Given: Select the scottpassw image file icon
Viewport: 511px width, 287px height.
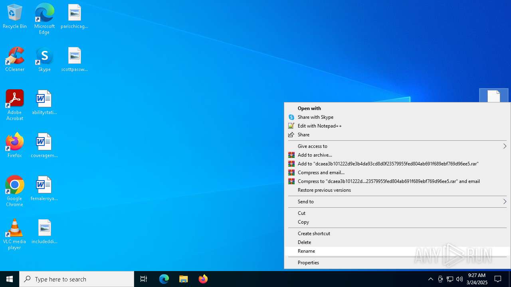Looking at the screenshot, I should coord(74,60).
